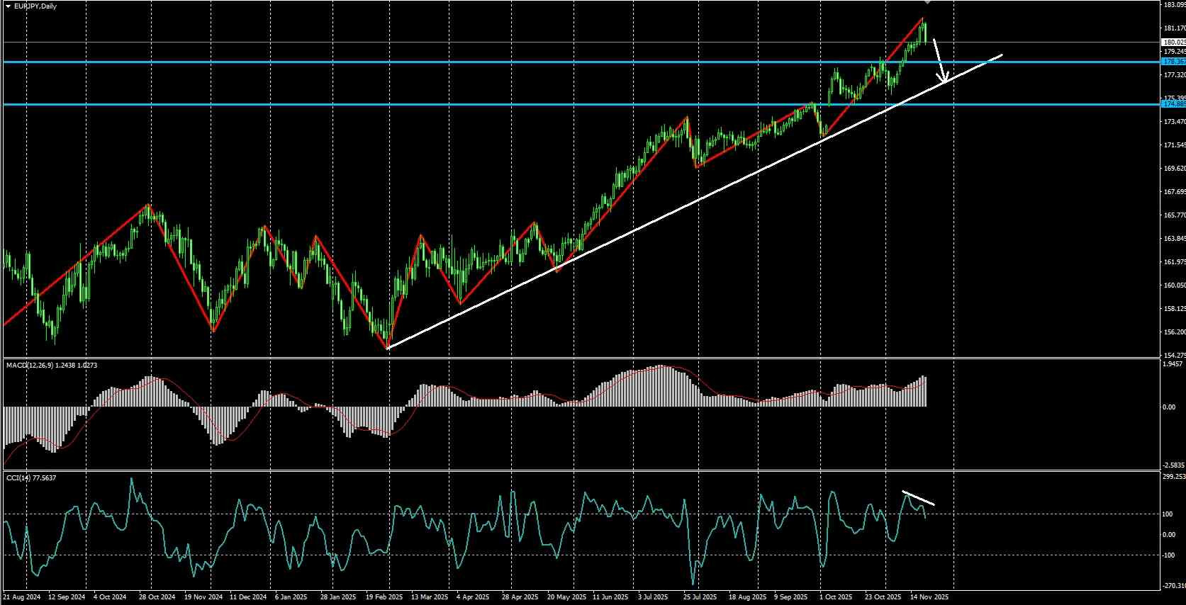This screenshot has height=605, width=1186.
Task: Click the 28 Apr 2025 date label
Action: click(520, 597)
